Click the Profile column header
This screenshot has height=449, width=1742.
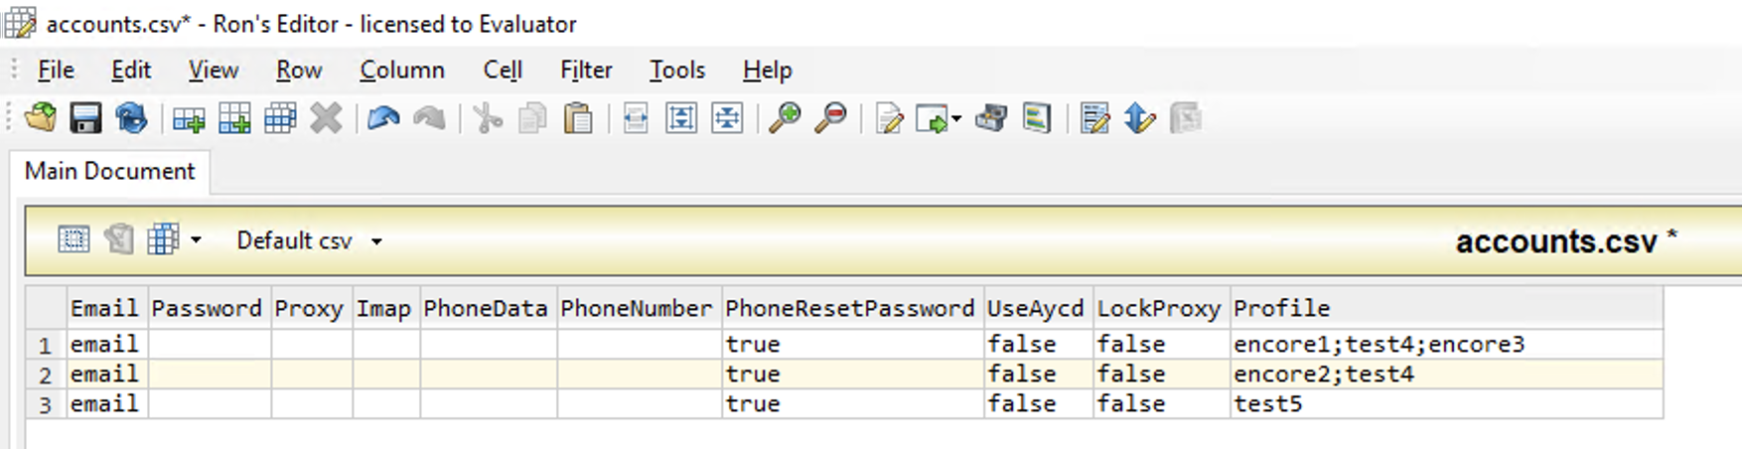[1280, 308]
